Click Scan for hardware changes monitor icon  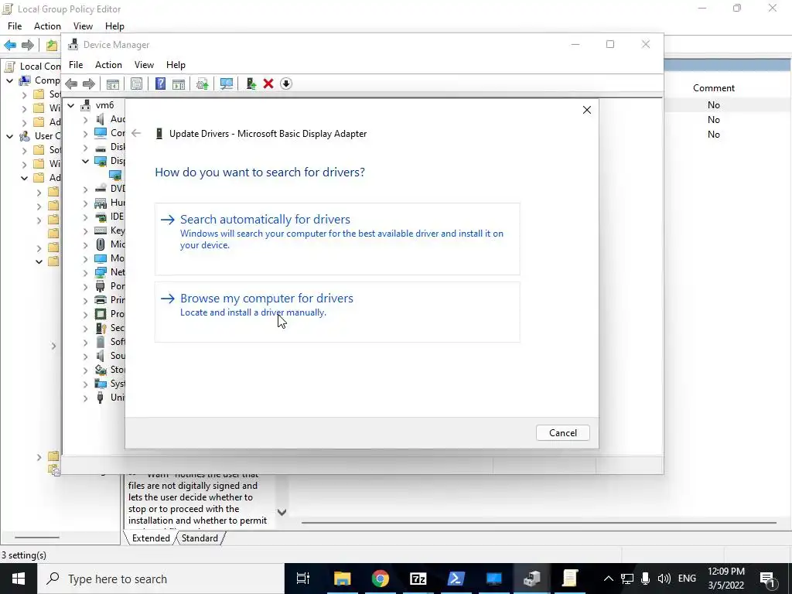click(227, 84)
